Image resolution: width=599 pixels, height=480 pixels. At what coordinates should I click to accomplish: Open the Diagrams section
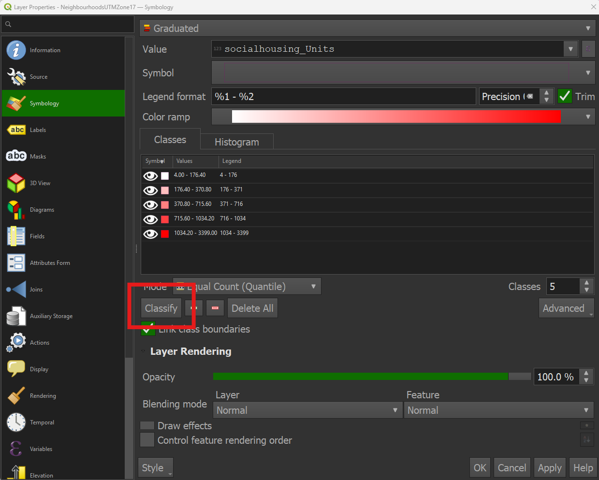click(63, 210)
